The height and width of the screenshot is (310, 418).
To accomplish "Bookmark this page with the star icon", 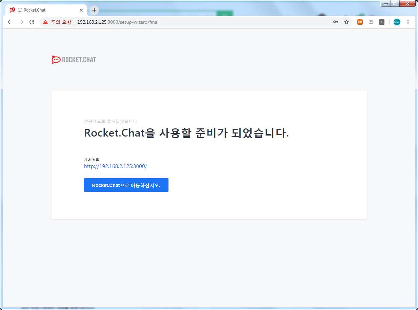I will tap(346, 22).
